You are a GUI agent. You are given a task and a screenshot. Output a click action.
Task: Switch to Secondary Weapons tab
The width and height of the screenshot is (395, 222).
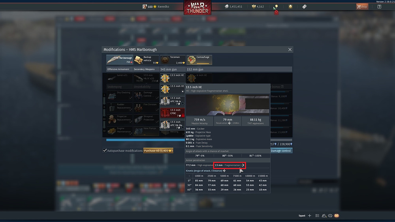coord(146,69)
